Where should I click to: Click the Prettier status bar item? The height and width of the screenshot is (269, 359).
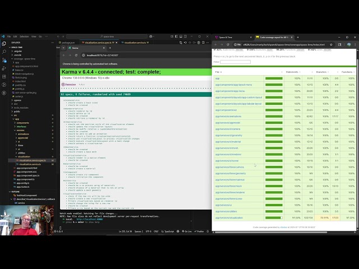[199, 231]
